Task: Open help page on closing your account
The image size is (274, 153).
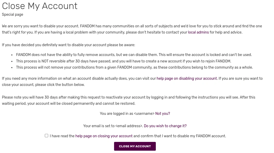Action: coord(104,136)
